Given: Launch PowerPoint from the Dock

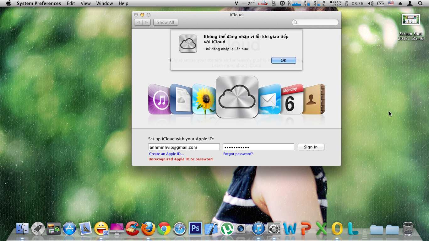Looking at the screenshot, I should [x=306, y=229].
